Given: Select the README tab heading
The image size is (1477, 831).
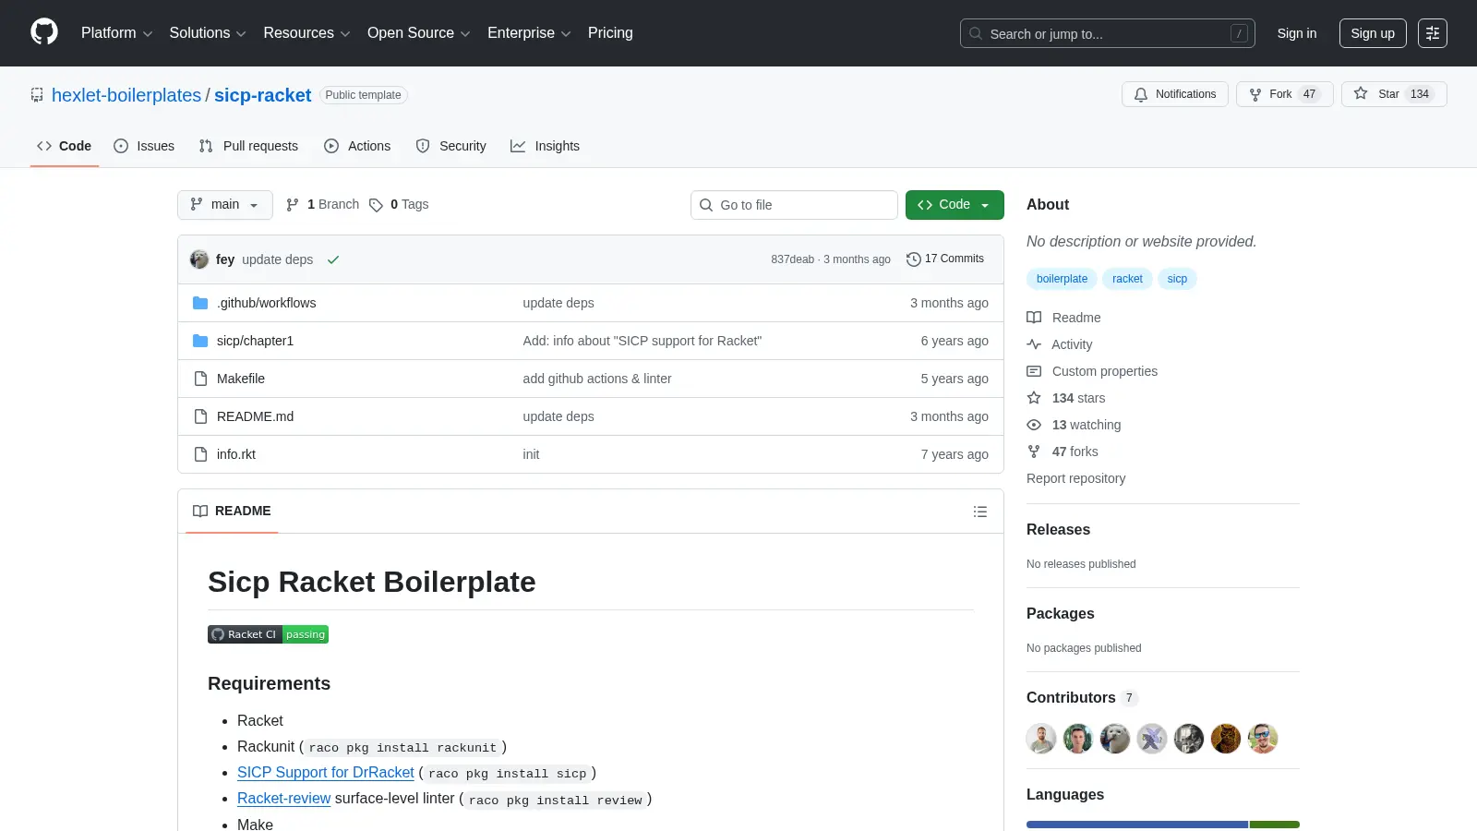Looking at the screenshot, I should (232, 512).
